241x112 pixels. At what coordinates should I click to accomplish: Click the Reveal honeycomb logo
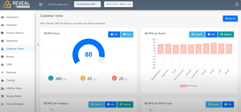(7, 4)
